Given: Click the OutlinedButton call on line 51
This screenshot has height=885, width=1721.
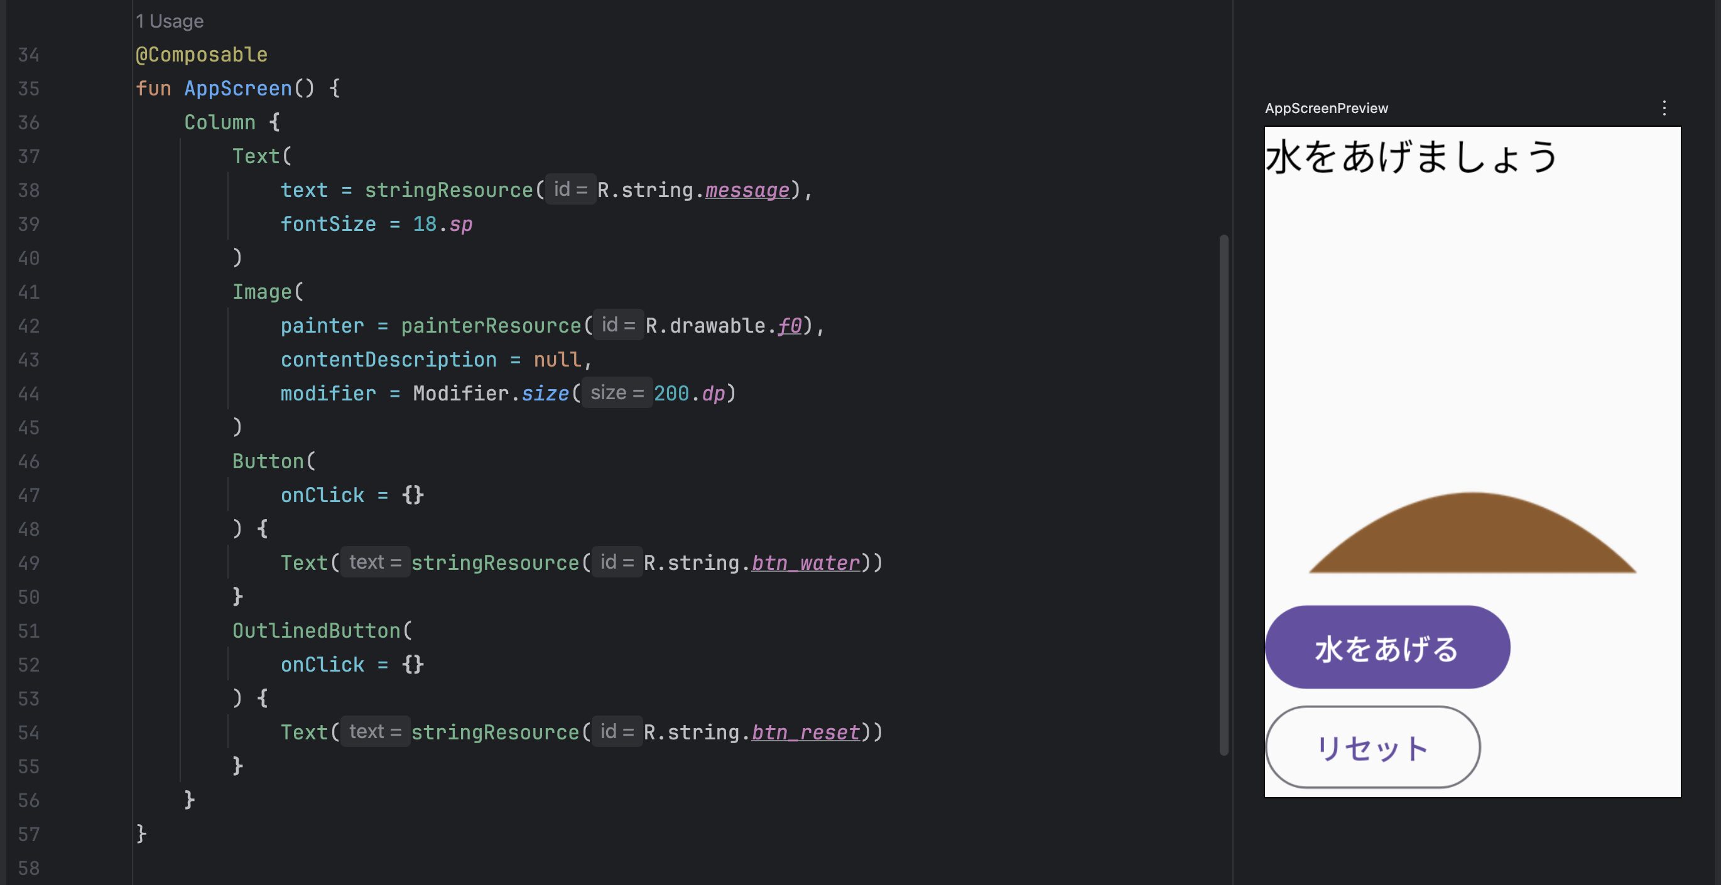Looking at the screenshot, I should point(316,631).
